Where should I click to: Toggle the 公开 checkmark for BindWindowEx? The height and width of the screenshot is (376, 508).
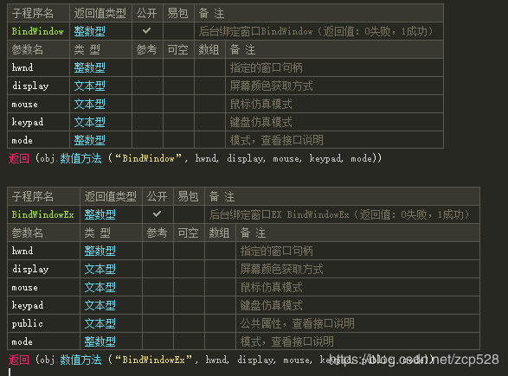[x=158, y=214]
